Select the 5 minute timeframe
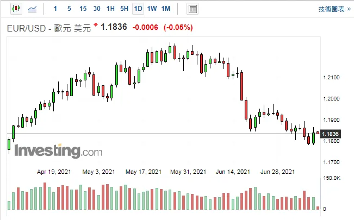This screenshot has height=220, width=354. (69, 9)
